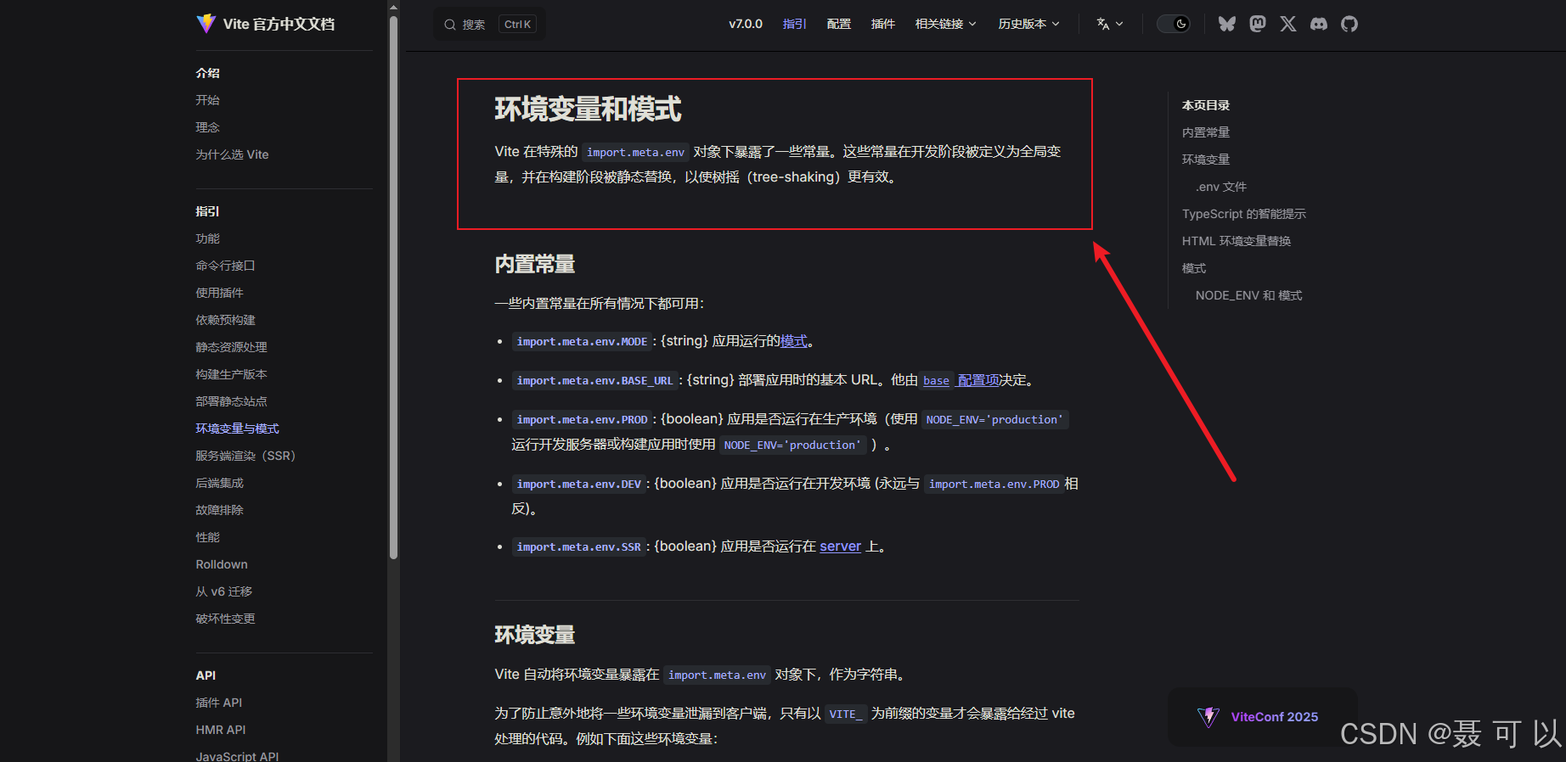The width and height of the screenshot is (1566, 762).
Task: Open the Discord chat link icon
Action: coord(1319,24)
